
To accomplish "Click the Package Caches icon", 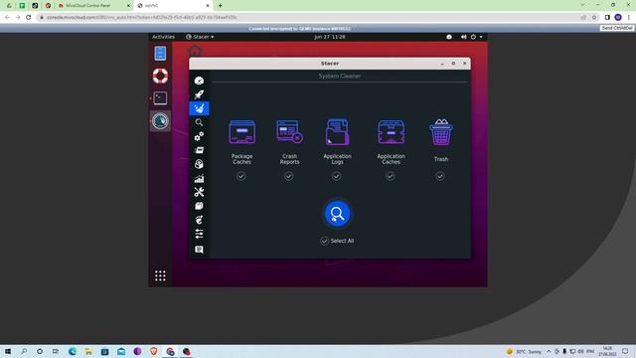I will tap(241, 132).
